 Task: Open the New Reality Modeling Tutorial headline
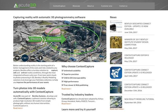pyautogui.click(x=139, y=99)
